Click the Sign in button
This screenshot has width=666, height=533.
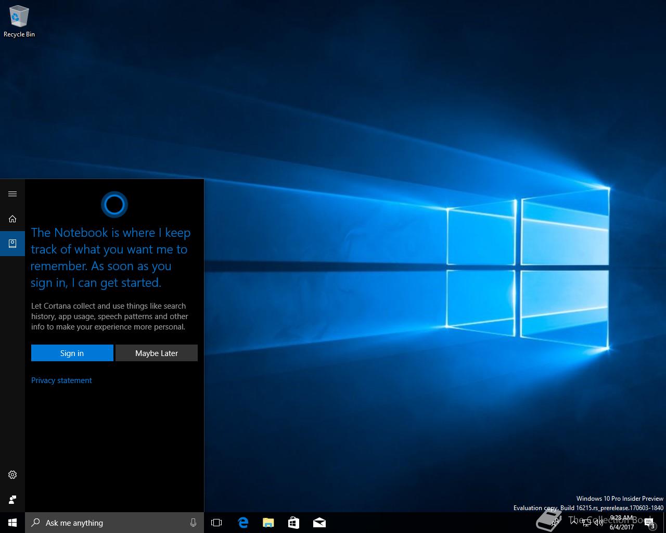72,353
